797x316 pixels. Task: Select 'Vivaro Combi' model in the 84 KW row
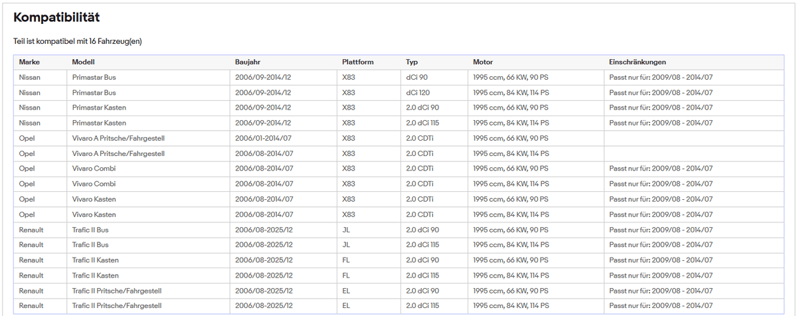click(94, 184)
